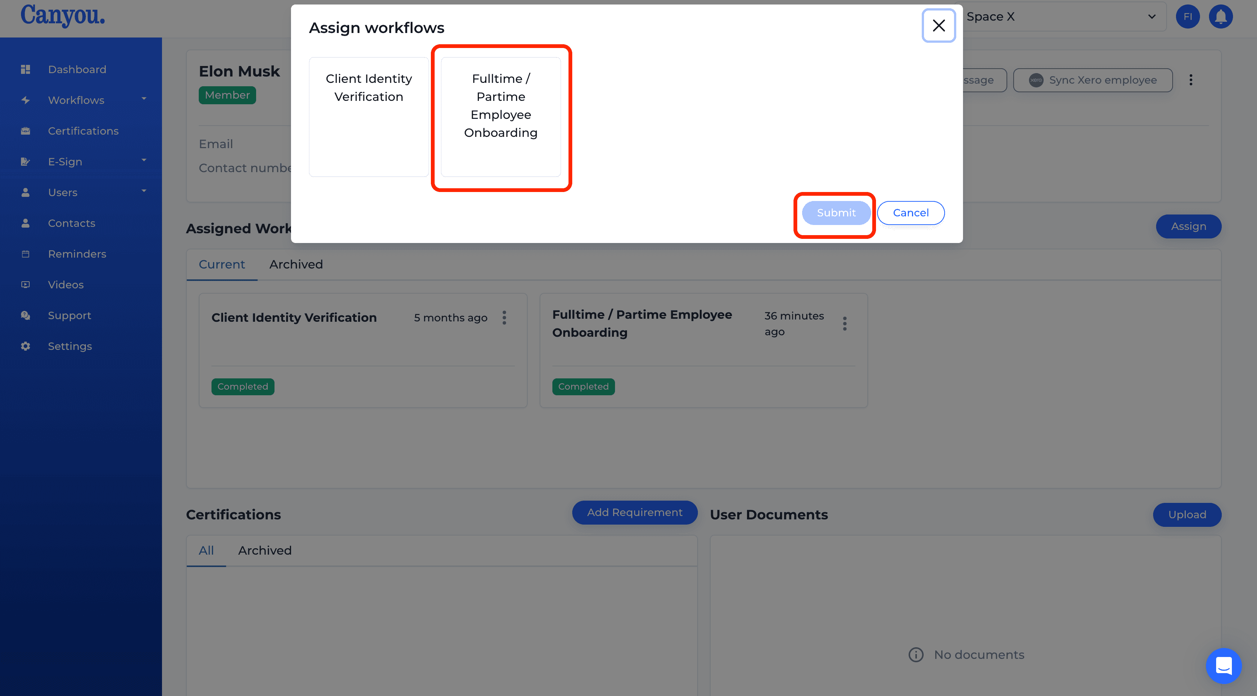The image size is (1257, 696).
Task: Click the Dashboard icon in sidebar
Action: pos(26,69)
